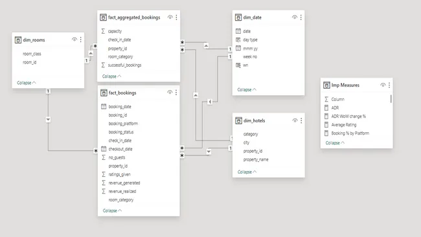Click the measure icon beside Average Rating

coord(326,125)
